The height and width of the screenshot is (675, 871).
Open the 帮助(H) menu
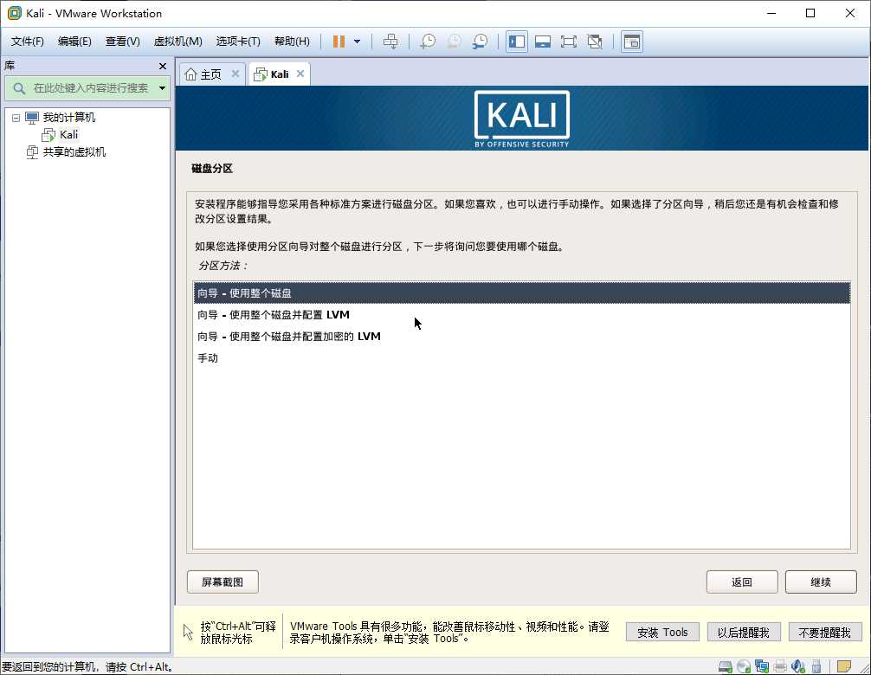(292, 42)
